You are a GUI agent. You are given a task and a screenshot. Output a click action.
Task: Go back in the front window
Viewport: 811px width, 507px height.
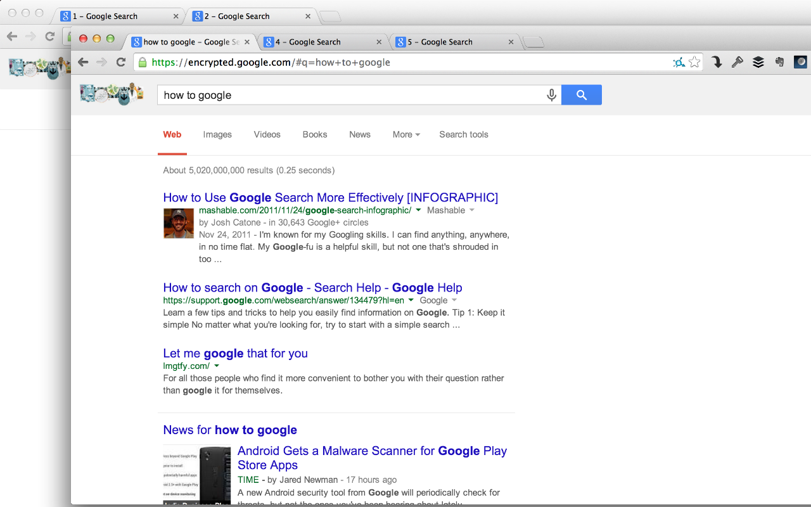coord(83,62)
